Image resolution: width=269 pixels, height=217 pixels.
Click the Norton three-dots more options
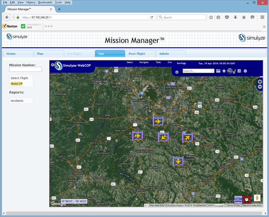tap(49, 26)
